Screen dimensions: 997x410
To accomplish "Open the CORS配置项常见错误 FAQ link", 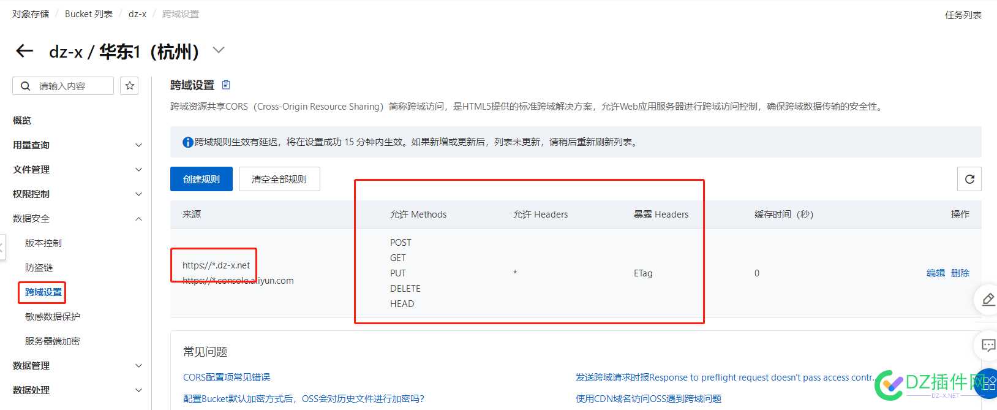I will click(227, 377).
